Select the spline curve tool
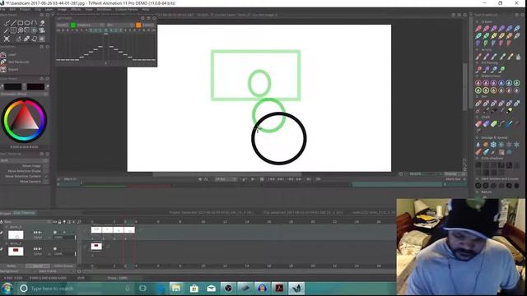Screen dimensions: 527x296 [35, 23]
